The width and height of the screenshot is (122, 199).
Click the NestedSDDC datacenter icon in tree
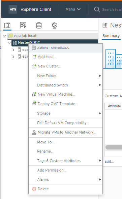[x=15, y=43]
